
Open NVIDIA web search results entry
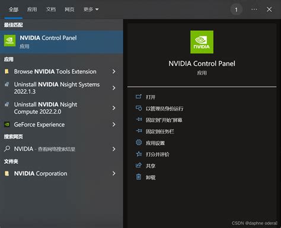pos(62,149)
